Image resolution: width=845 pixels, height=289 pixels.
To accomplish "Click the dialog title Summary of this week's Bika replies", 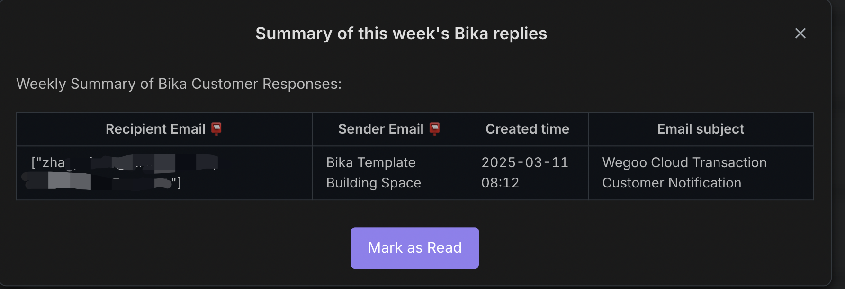I will [x=401, y=34].
